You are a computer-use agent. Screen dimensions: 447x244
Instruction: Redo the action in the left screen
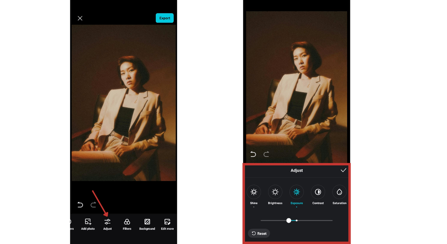point(93,205)
